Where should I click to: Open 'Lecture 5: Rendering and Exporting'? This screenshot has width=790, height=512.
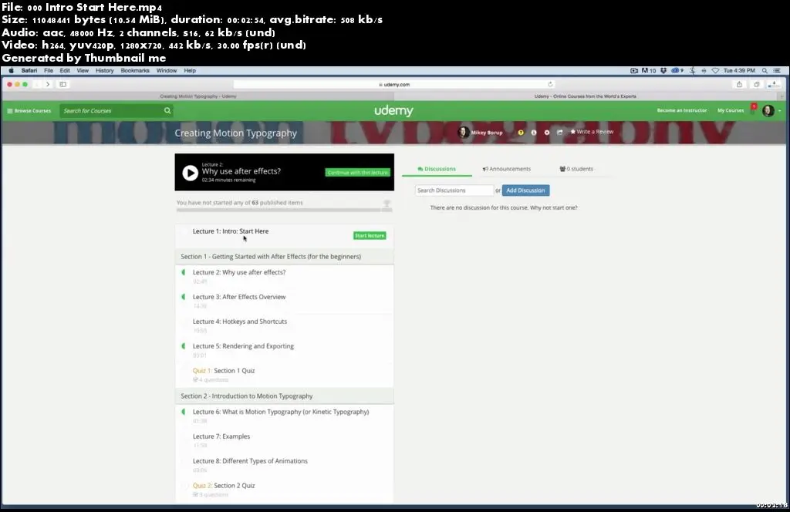tap(243, 346)
